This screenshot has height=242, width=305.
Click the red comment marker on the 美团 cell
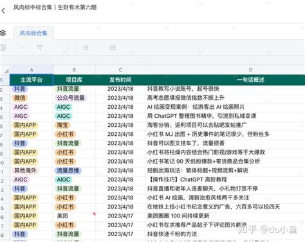[94, 214]
